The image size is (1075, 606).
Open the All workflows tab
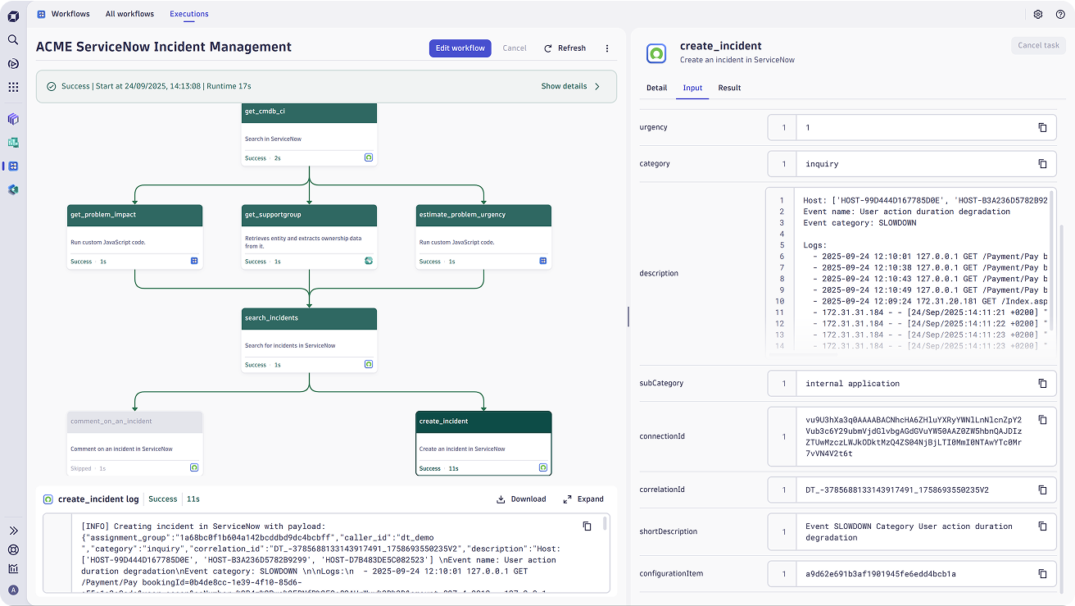coord(129,14)
